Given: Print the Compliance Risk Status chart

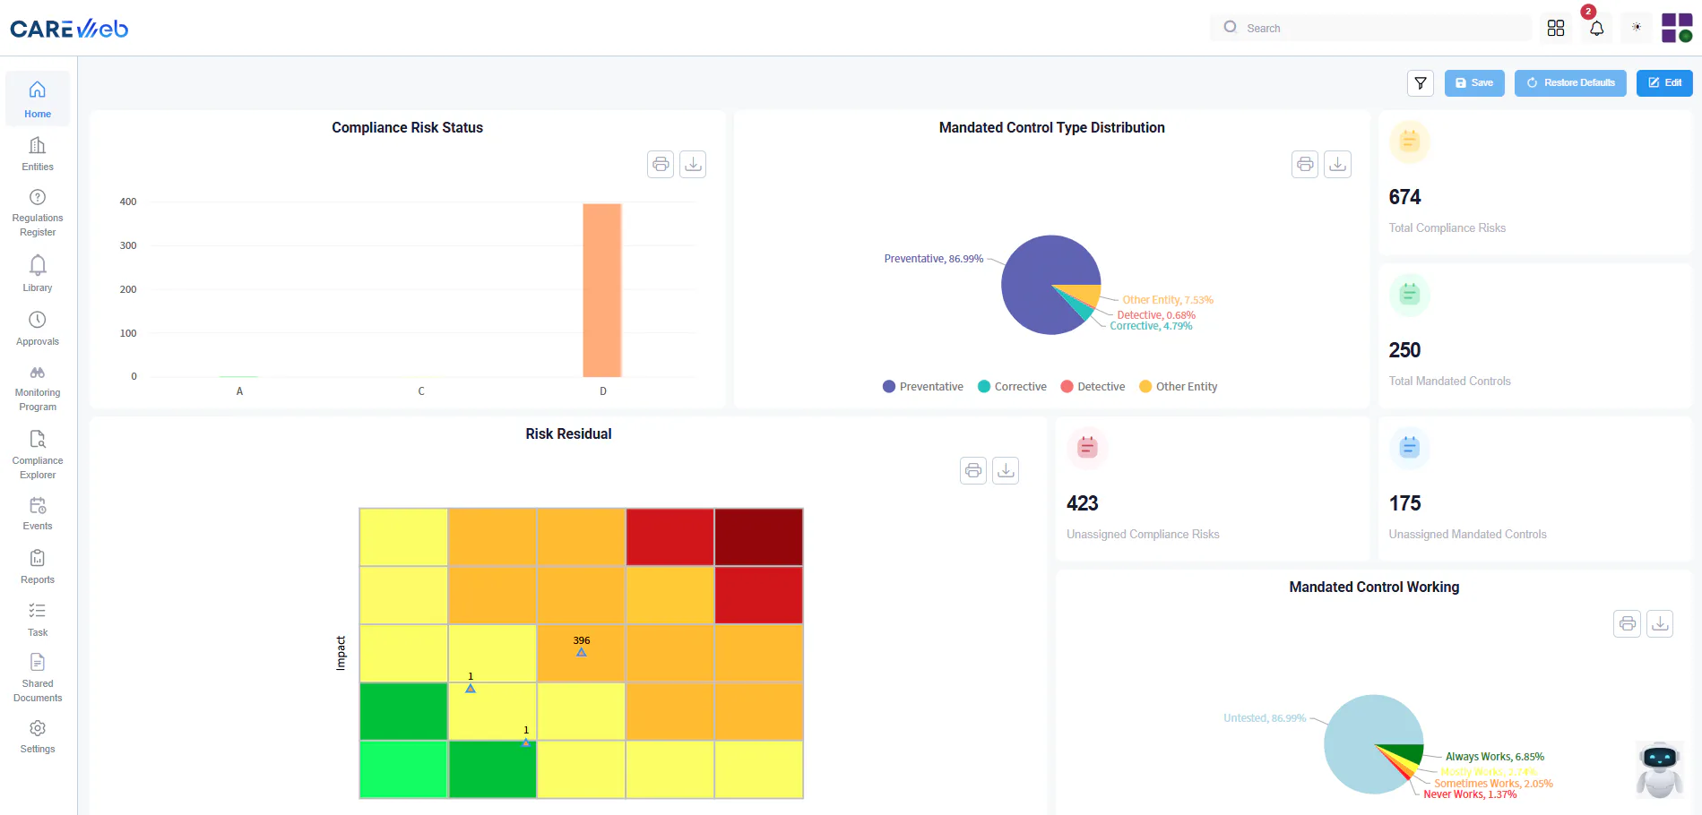Looking at the screenshot, I should [x=661, y=164].
